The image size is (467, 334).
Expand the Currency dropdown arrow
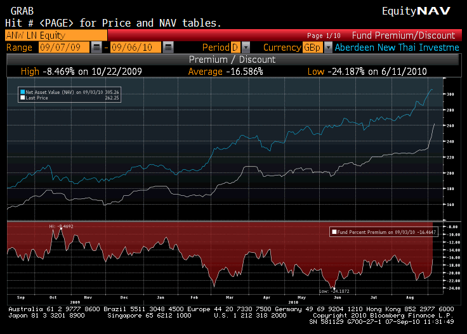click(x=328, y=48)
